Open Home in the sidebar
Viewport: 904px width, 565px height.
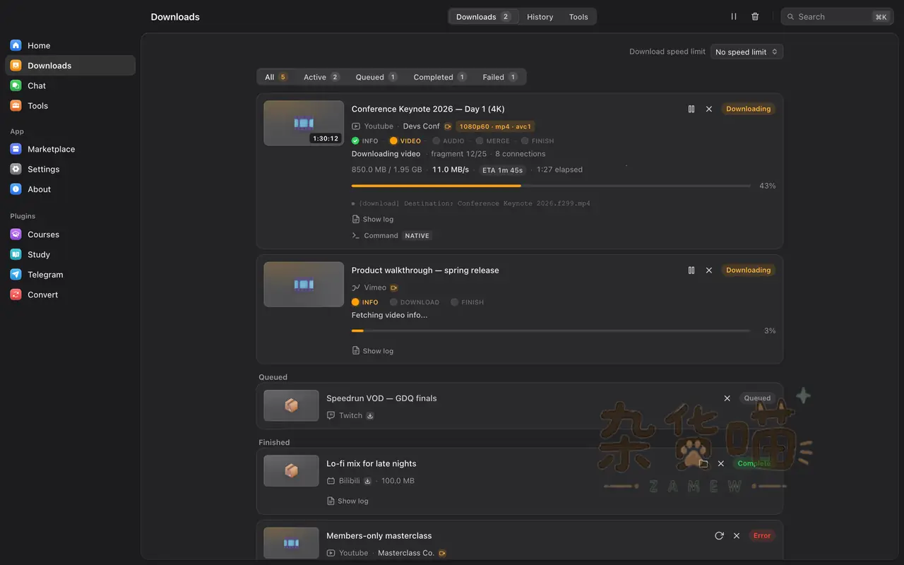(x=70, y=45)
